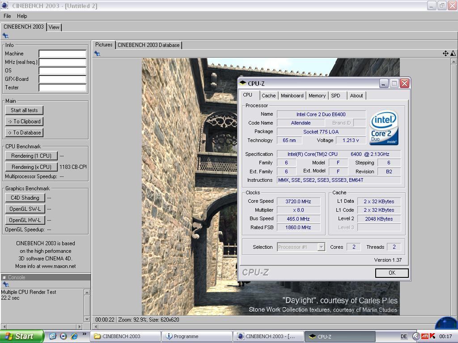
Task: Click the Rated FSB value 1860.0 MHz
Action: click(298, 227)
